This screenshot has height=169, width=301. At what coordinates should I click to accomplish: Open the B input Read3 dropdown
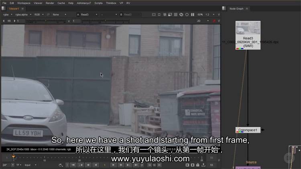(x=132, y=14)
